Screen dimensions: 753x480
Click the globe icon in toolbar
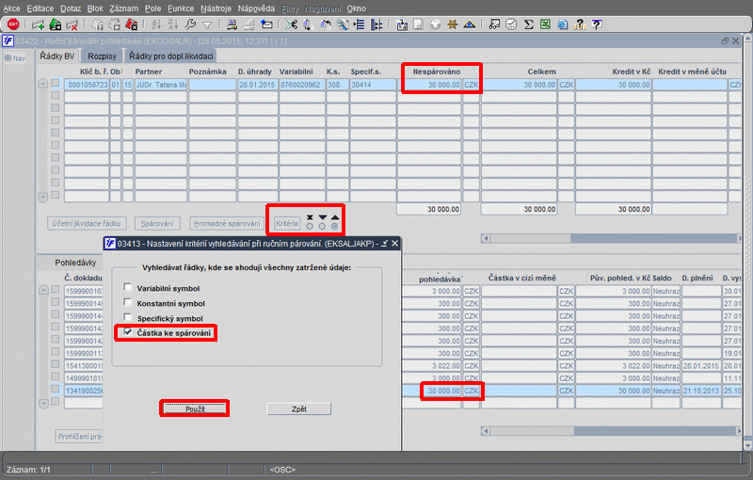[x=435, y=24]
